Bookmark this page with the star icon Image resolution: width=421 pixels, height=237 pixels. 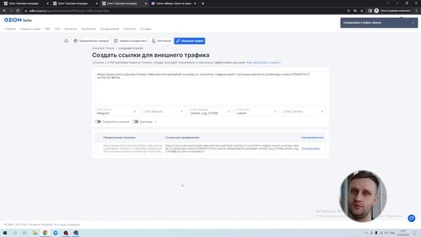(x=362, y=11)
